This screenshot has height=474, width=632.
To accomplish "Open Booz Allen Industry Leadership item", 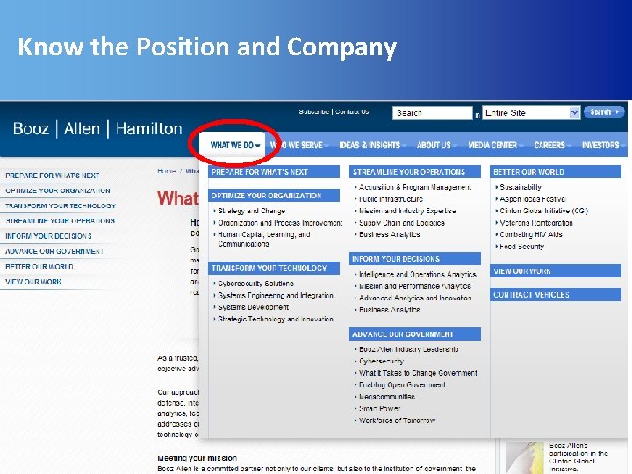I will click(408, 349).
